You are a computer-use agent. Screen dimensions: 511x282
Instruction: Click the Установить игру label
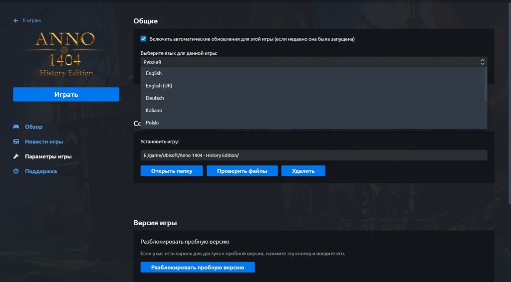pyautogui.click(x=160, y=141)
